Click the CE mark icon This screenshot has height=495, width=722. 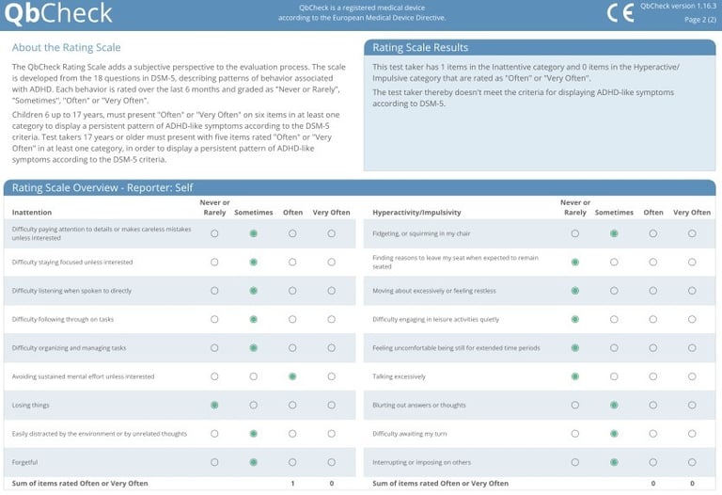620,13
